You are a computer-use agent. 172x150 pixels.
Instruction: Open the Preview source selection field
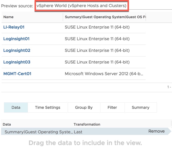(82, 6)
